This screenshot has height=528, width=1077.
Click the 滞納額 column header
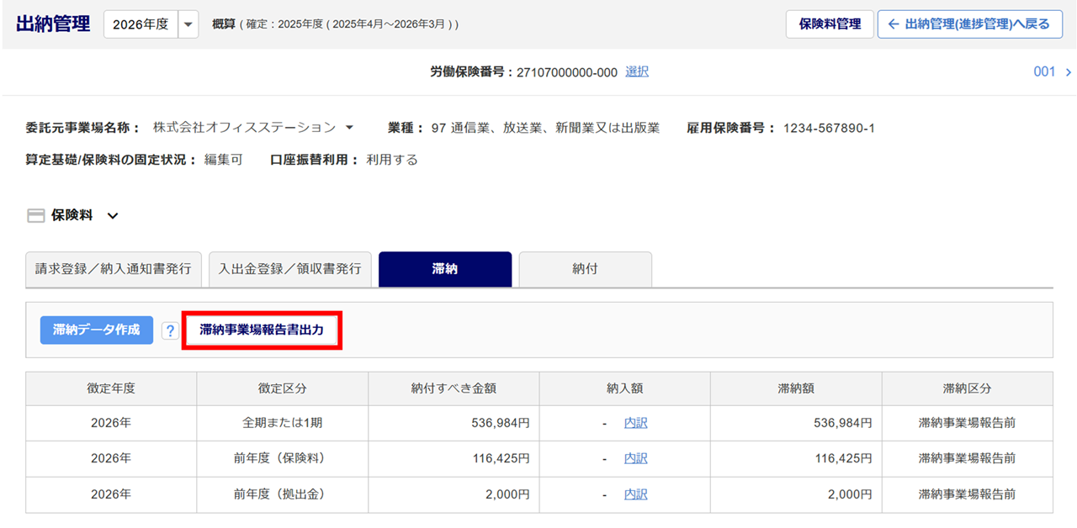point(796,388)
